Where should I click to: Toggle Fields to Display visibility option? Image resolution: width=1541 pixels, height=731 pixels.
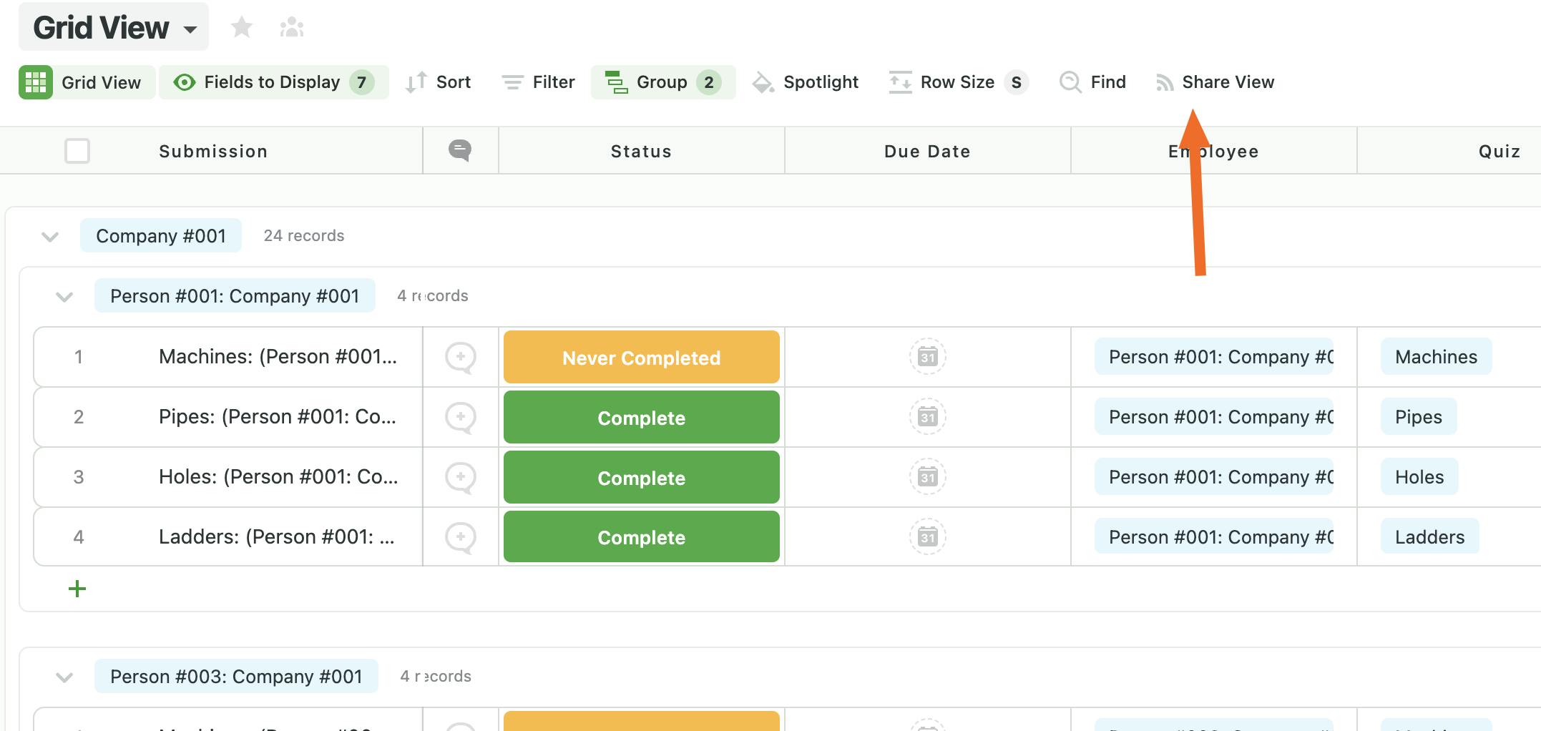273,82
